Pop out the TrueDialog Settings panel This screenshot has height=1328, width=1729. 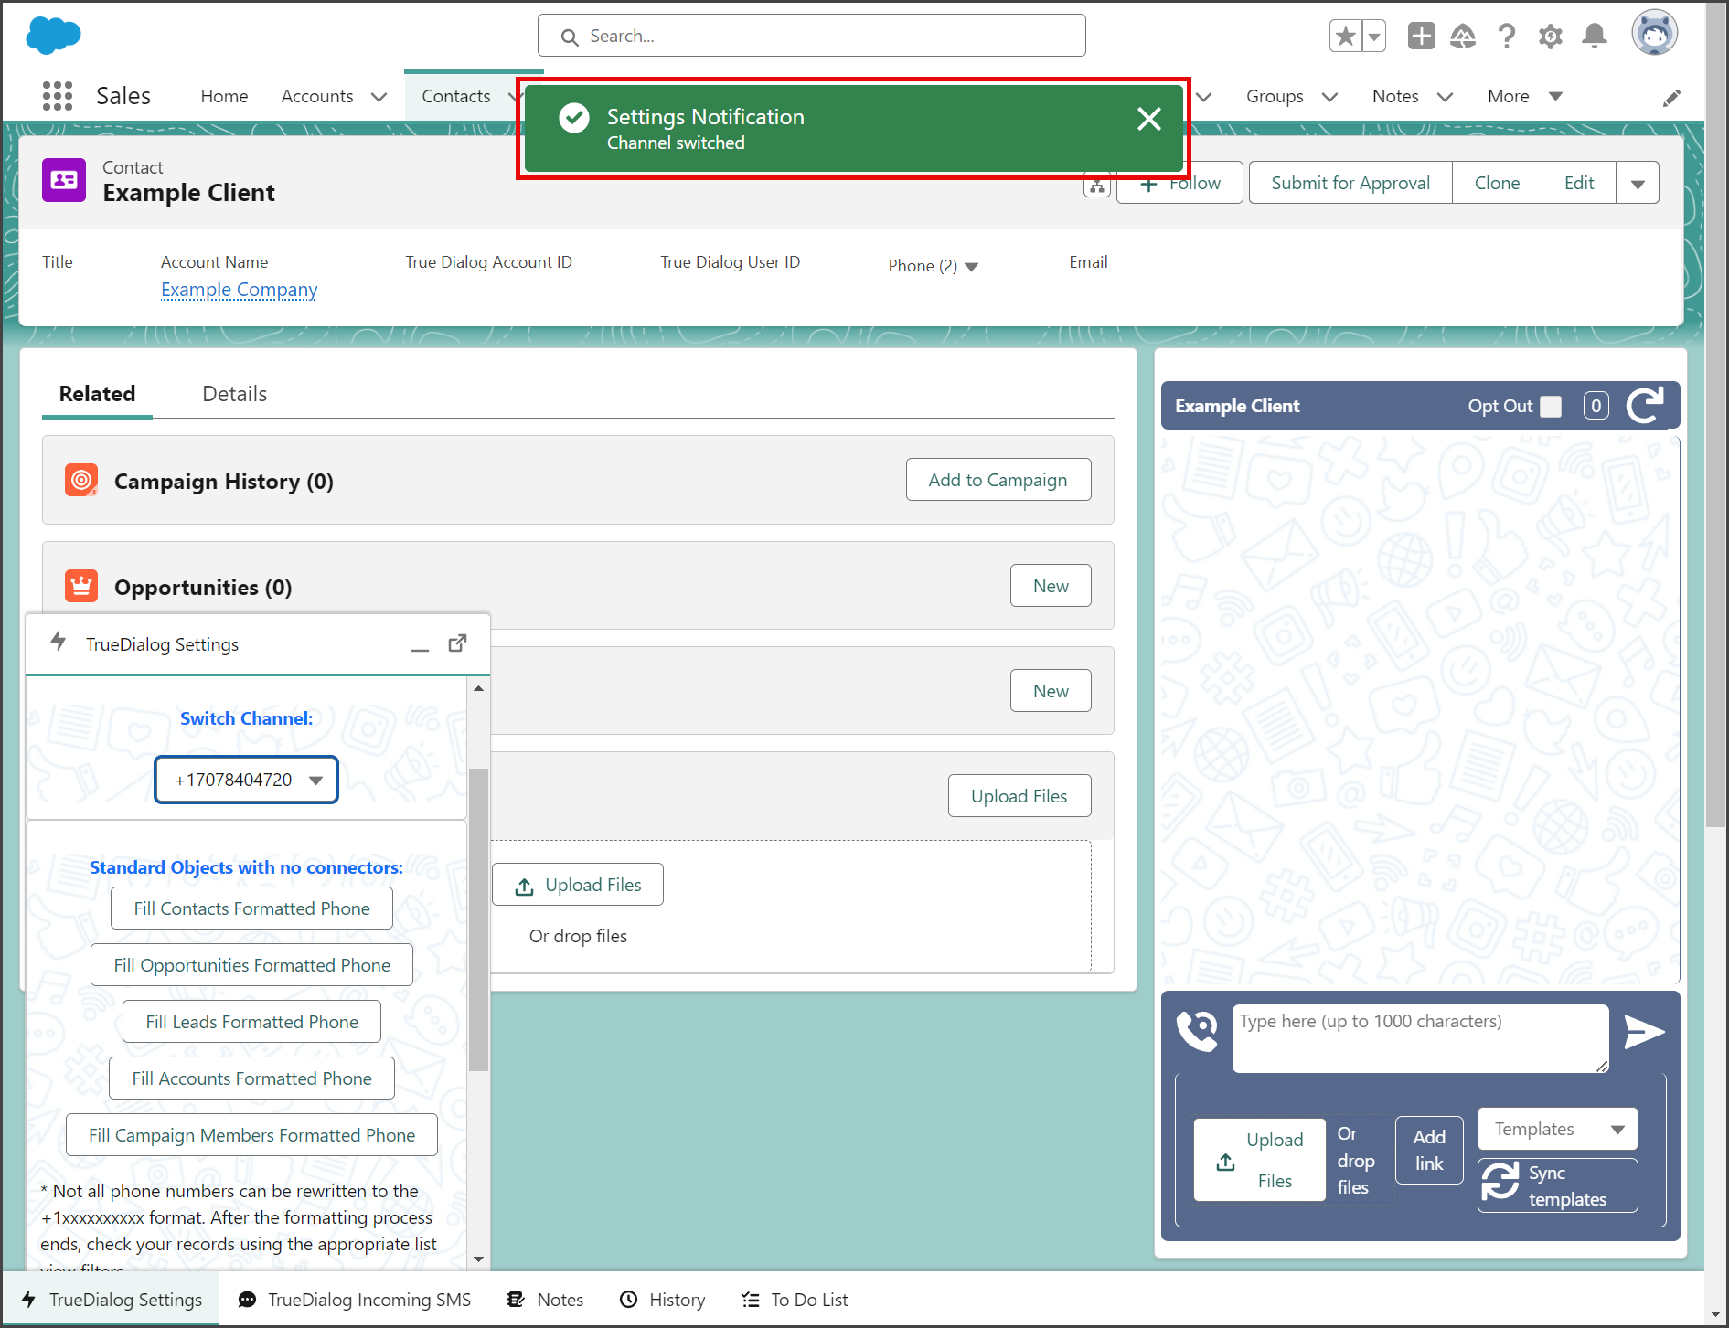click(x=457, y=643)
